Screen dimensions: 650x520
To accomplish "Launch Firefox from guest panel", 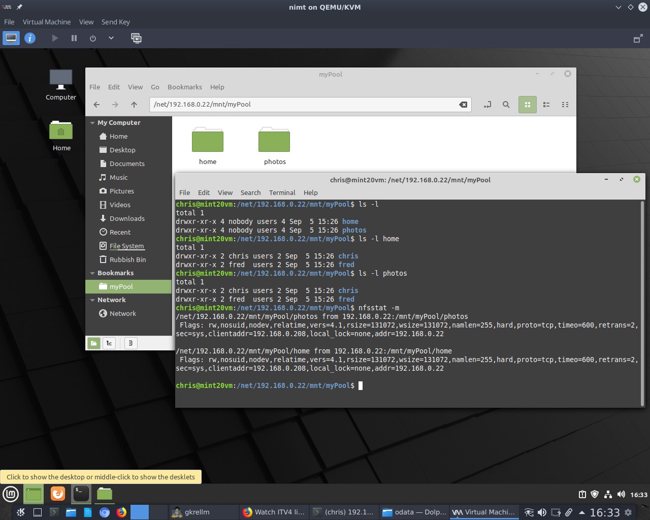I will pyautogui.click(x=58, y=493).
